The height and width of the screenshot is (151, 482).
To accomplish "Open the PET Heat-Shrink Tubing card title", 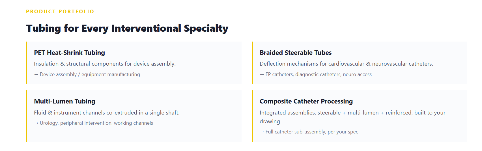I will 69,53.
